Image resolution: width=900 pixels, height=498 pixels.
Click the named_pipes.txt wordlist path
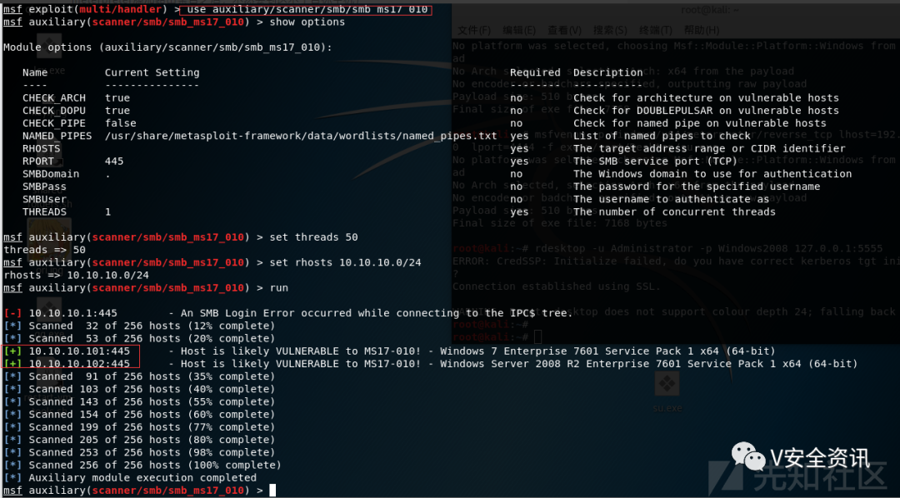tap(301, 136)
